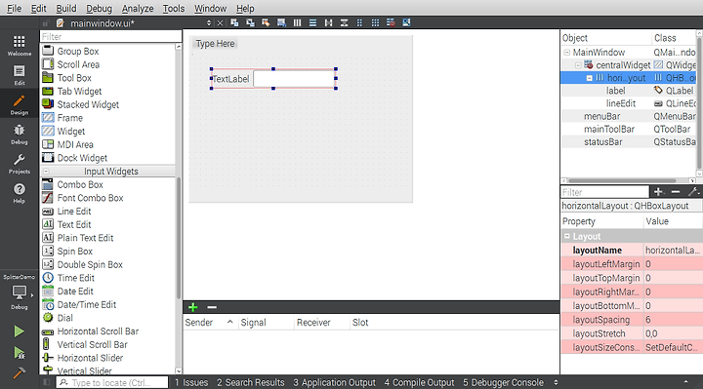Open the SplitterDemo Debug kit selector
Image resolution: width=703 pixels, height=389 pixels.
click(19, 292)
